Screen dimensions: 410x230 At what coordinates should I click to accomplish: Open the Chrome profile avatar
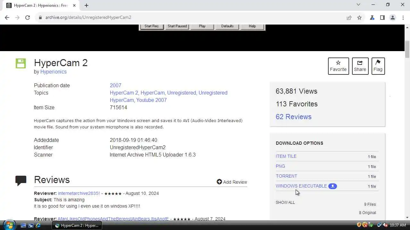(393, 18)
